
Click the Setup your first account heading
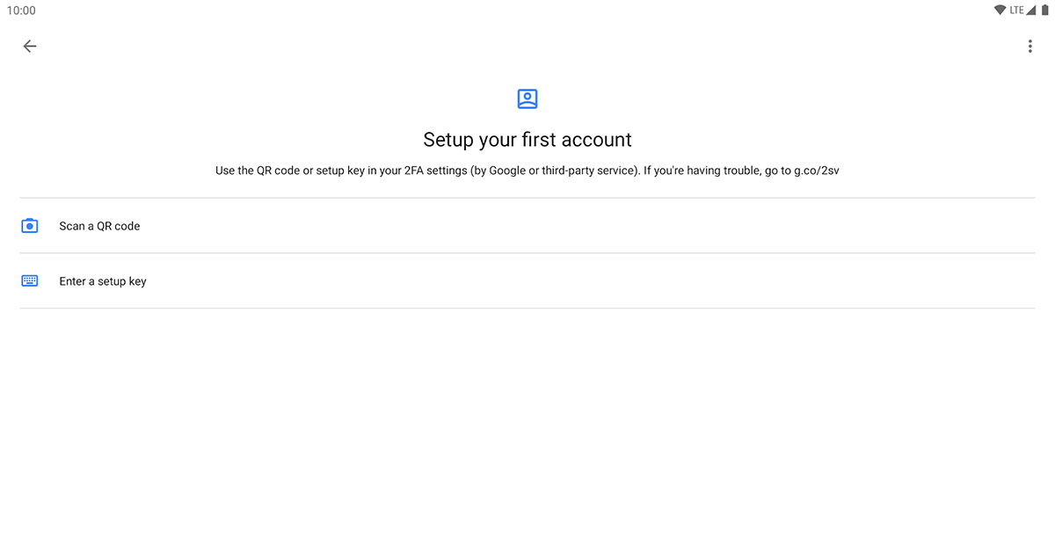point(527,140)
